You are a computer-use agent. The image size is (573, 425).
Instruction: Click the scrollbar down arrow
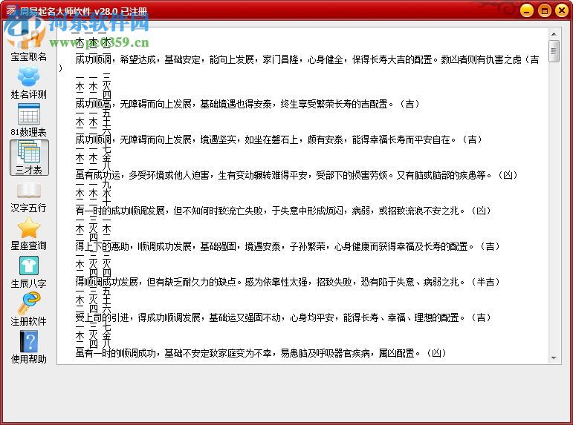pyautogui.click(x=554, y=358)
